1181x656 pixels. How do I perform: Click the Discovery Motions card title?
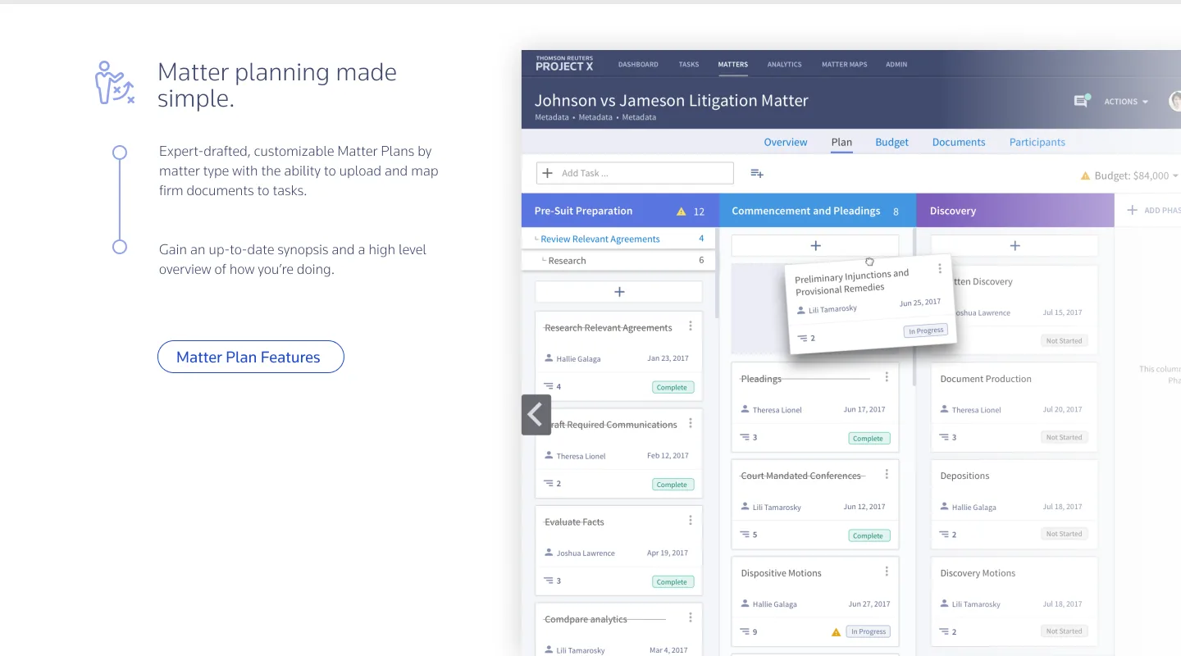click(978, 573)
